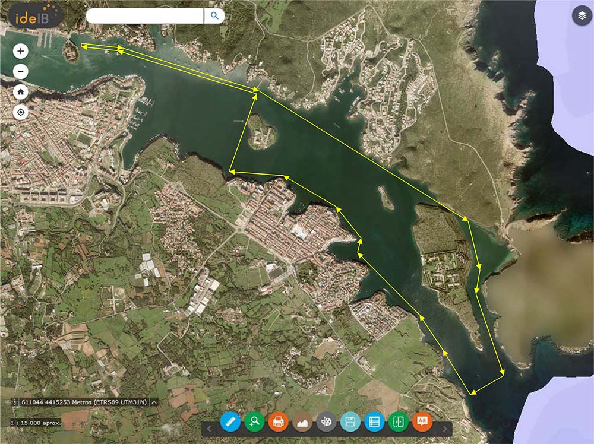Return to home map extent

click(x=21, y=92)
